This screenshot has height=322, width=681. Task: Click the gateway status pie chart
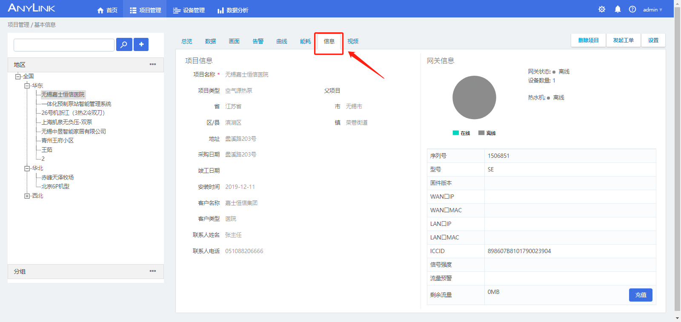pyautogui.click(x=474, y=97)
